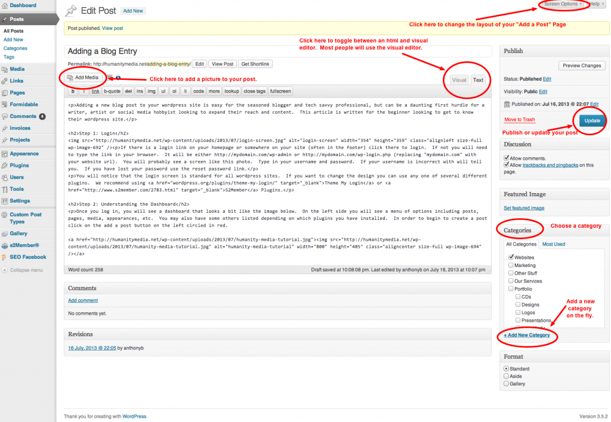
Task: Open Appearance using its sidebar icon
Action: click(5, 154)
